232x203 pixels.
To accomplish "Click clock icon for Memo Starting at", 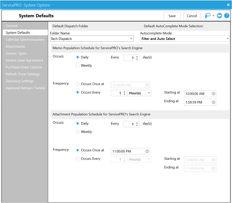I will click(x=214, y=94).
